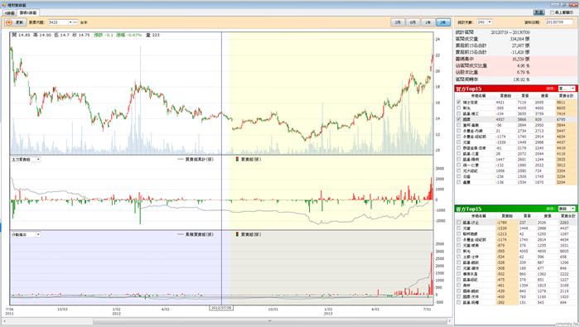
Task: Open the indicator dropdown of the bottom chart
Action: (x=38, y=234)
